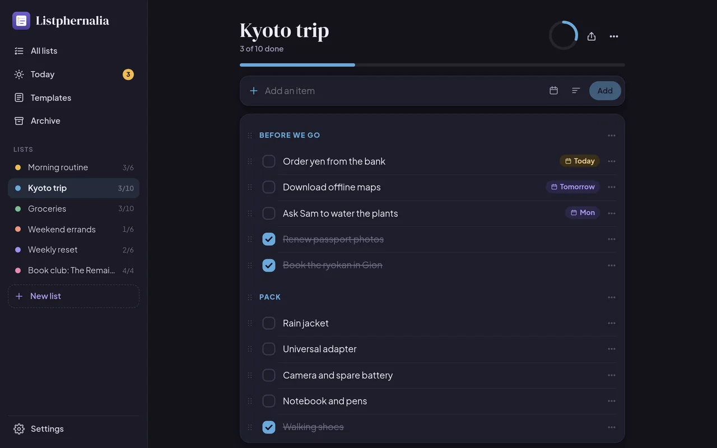717x448 pixels.
Task: Pick a due date via the calendar icon
Action: 553,91
